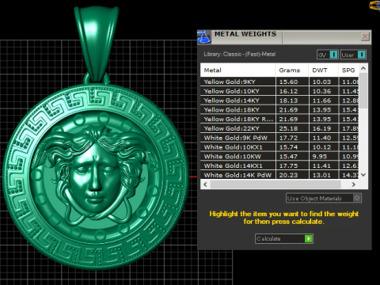Click the table's scroll up arrow
This screenshot has width=380, height=285.
coord(363,68)
